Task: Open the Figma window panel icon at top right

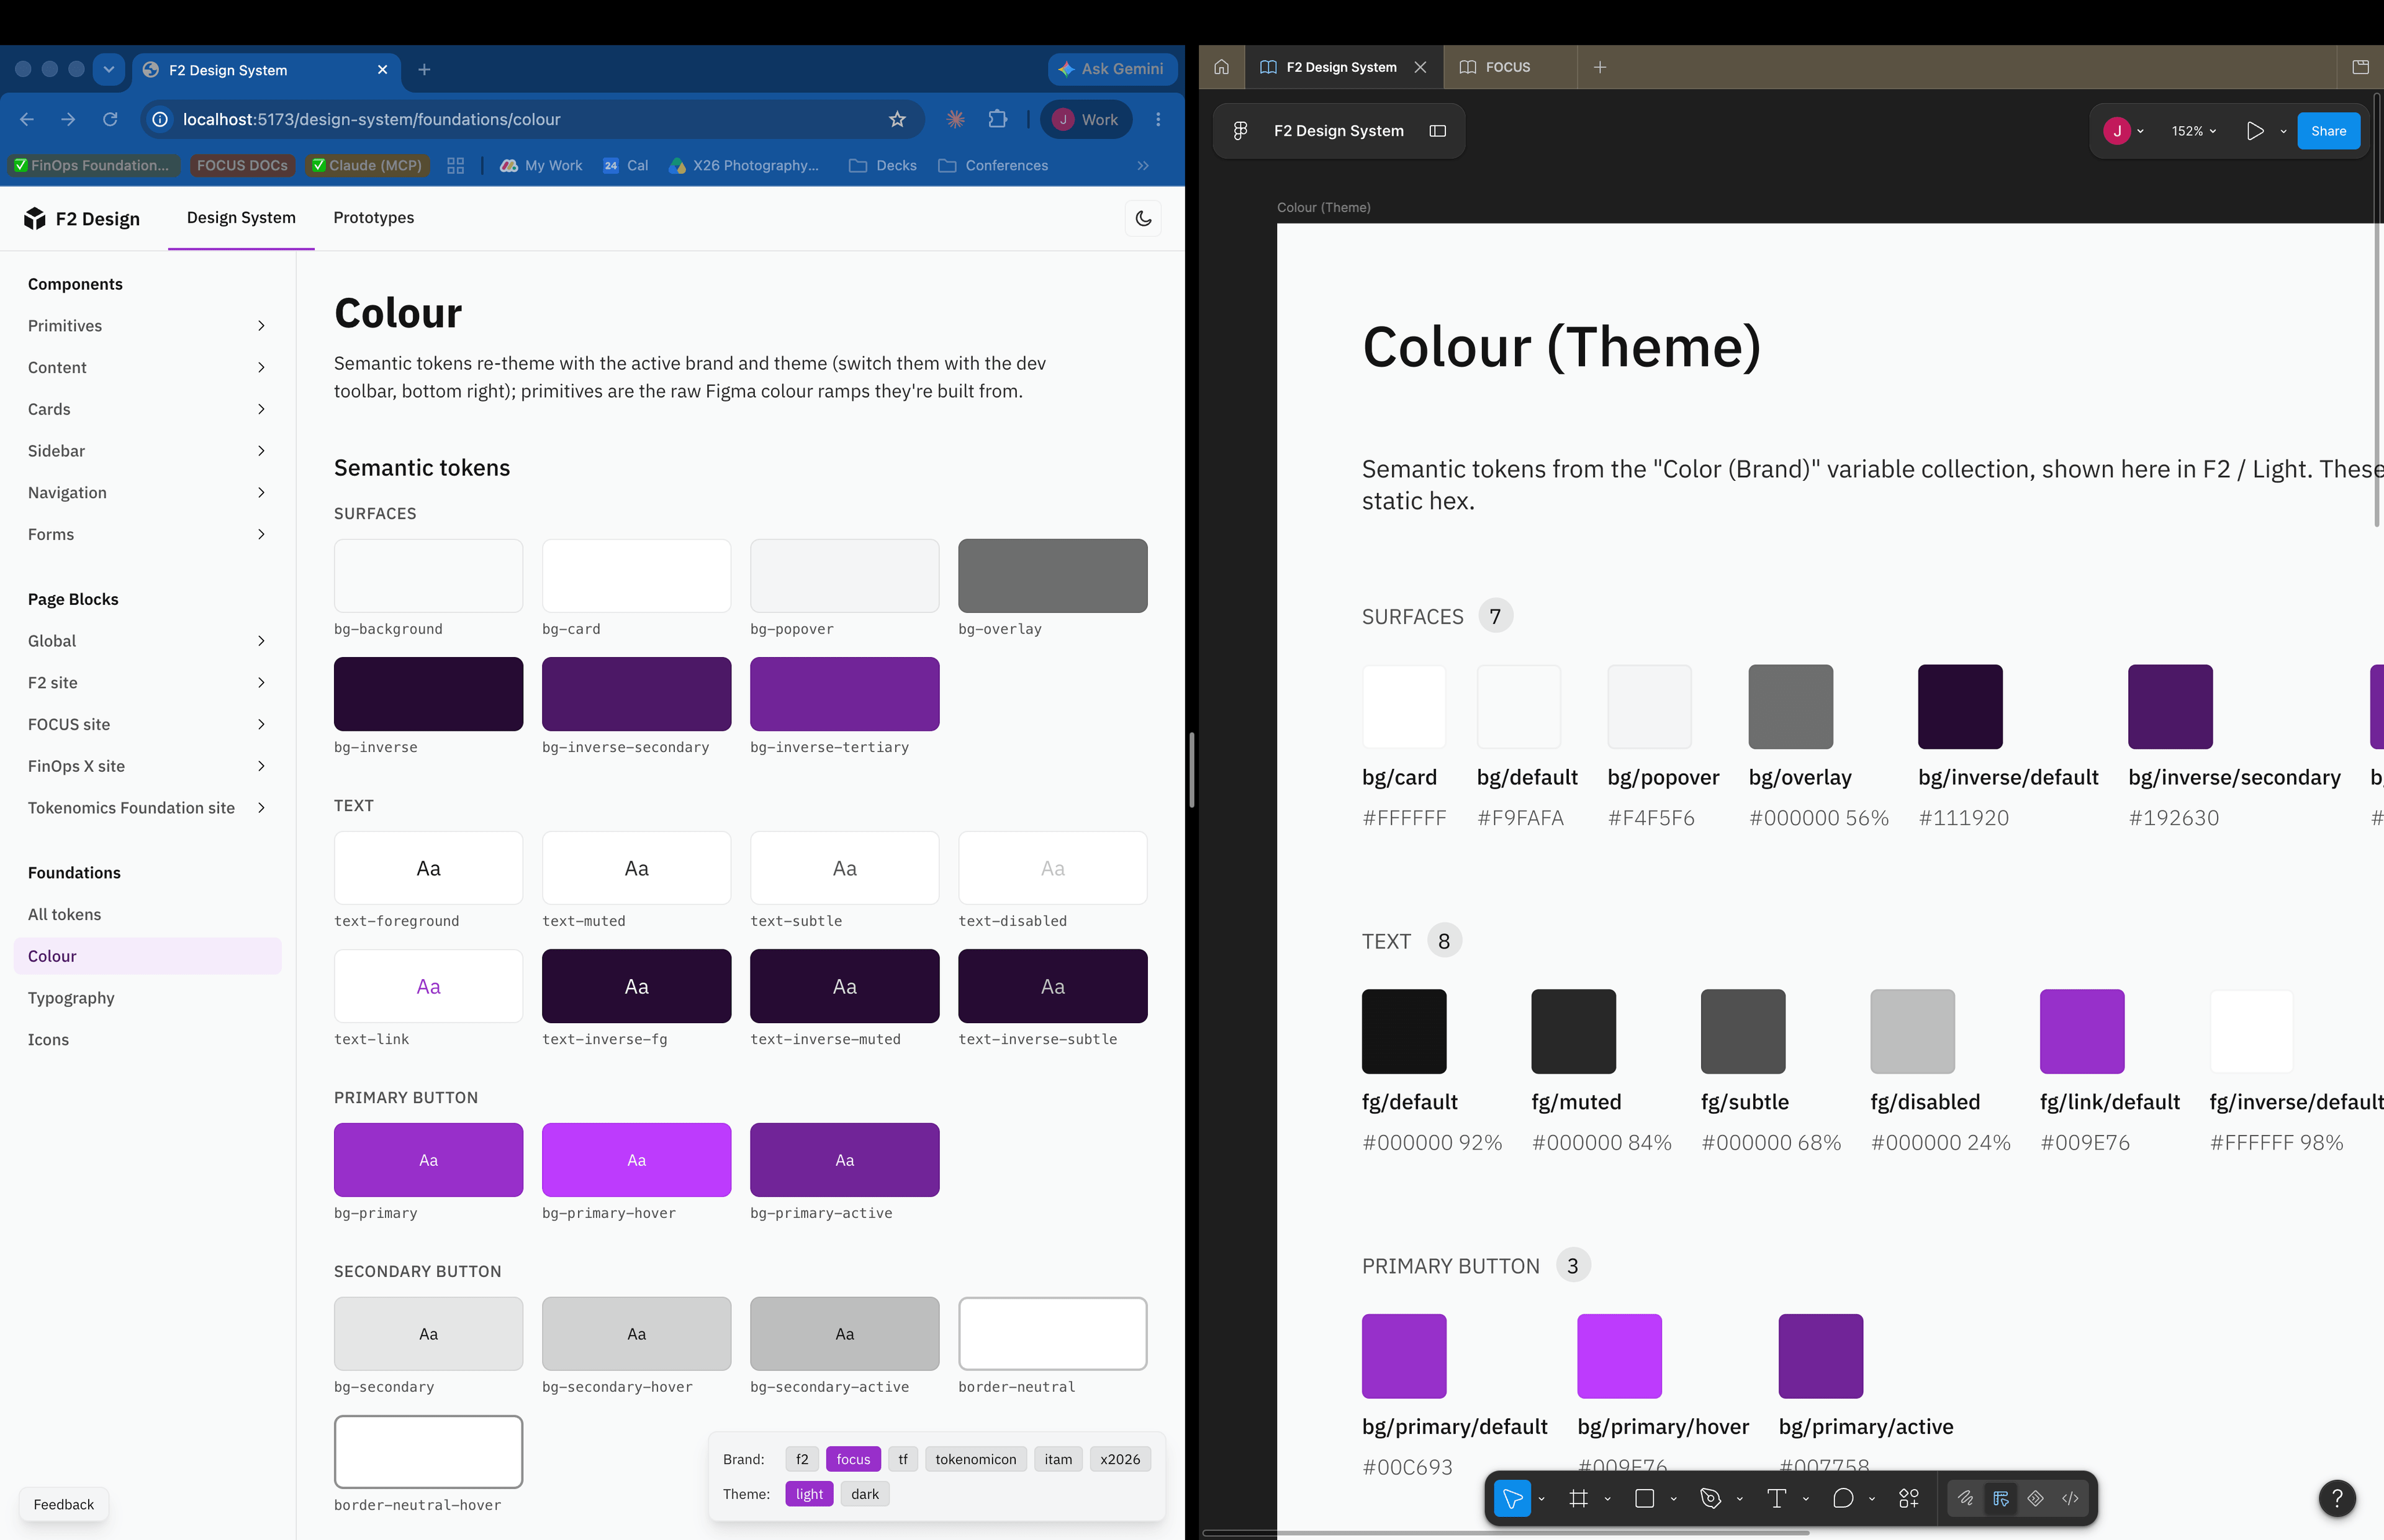Action: [2360, 67]
